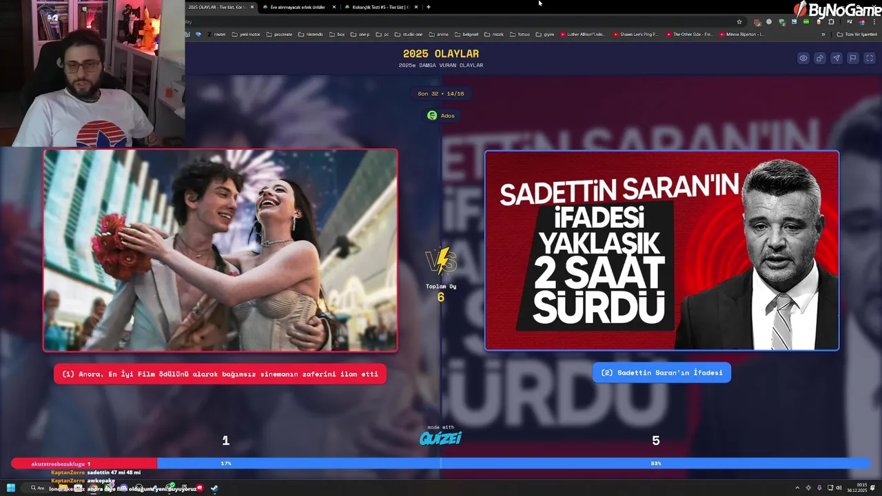The image size is (882, 496).
Task: Click the Ados user avatar
Action: point(432,116)
